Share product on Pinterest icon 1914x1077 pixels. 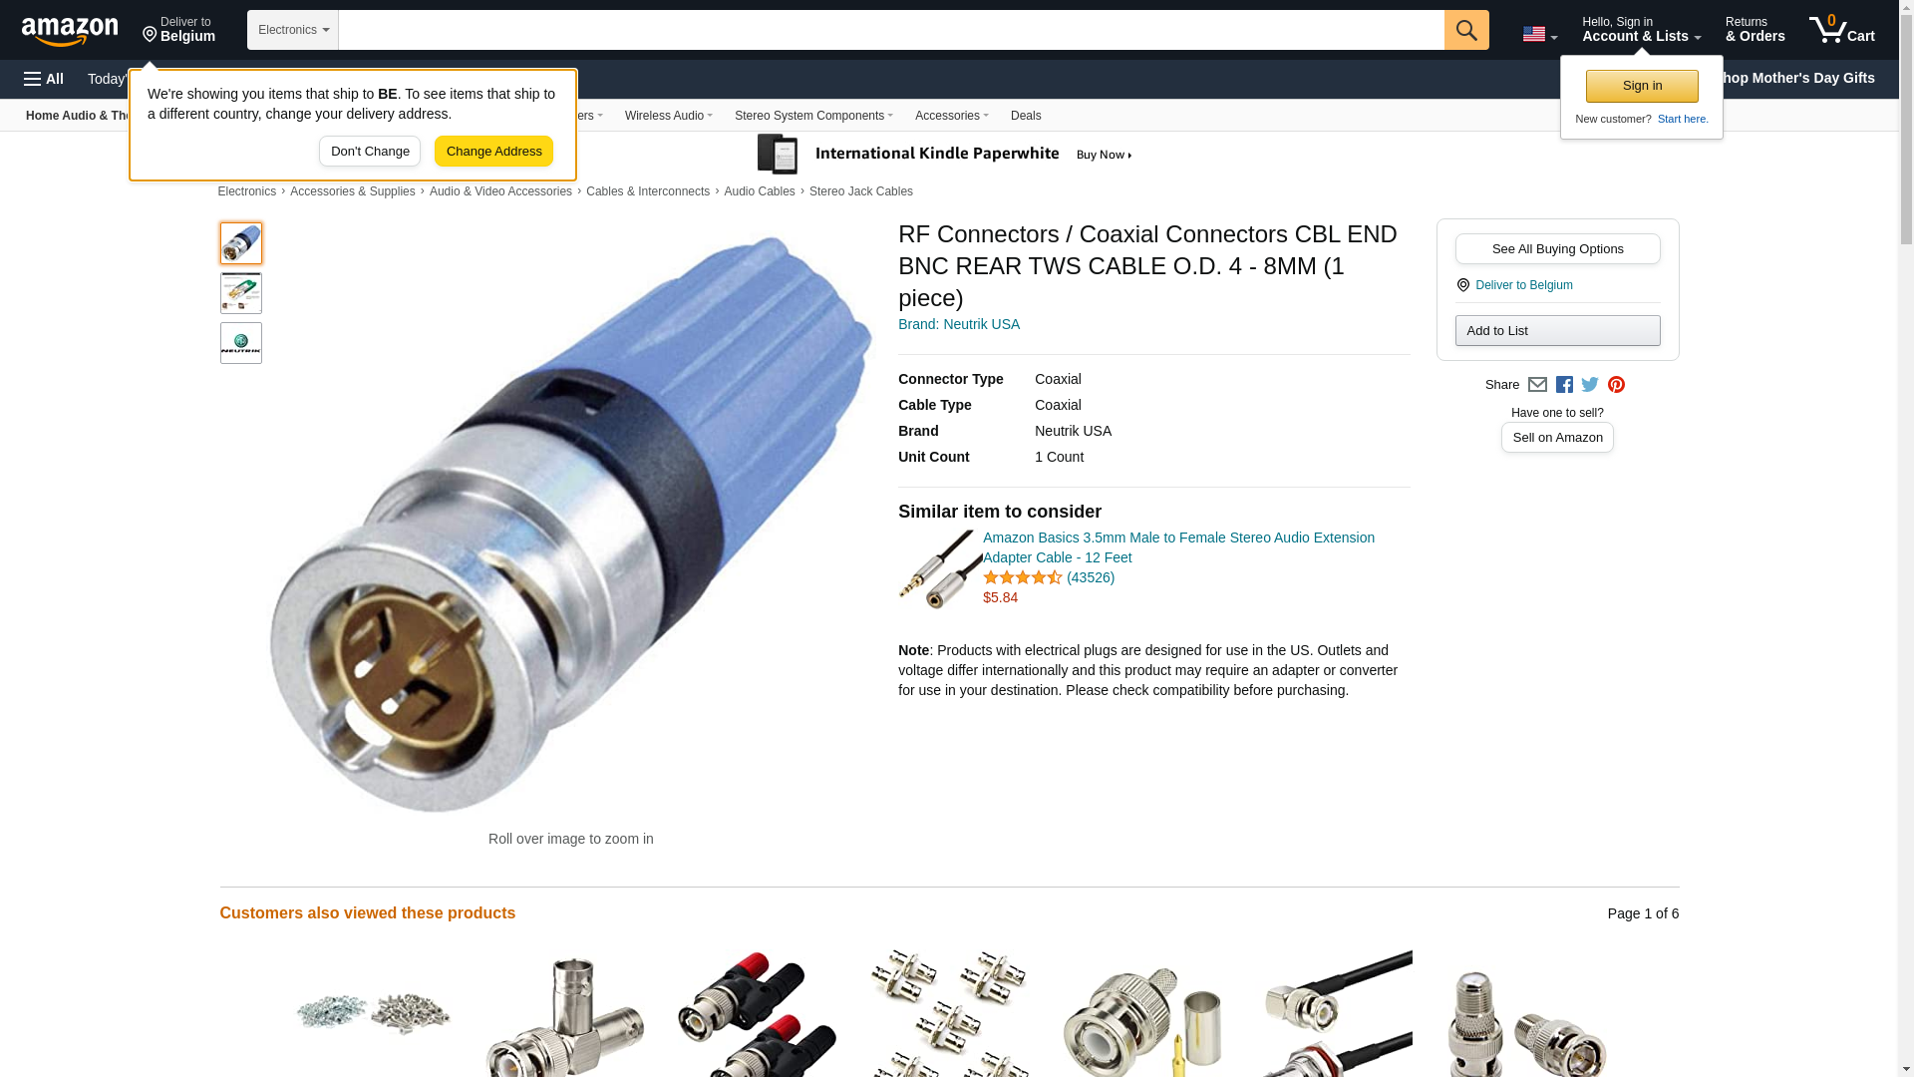tap(1616, 385)
